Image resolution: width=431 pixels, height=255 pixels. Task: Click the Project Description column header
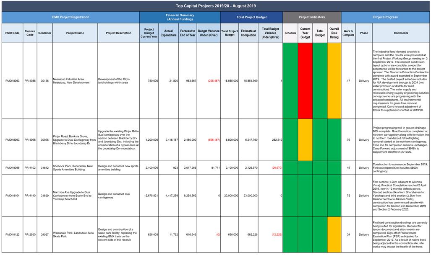click(118, 33)
